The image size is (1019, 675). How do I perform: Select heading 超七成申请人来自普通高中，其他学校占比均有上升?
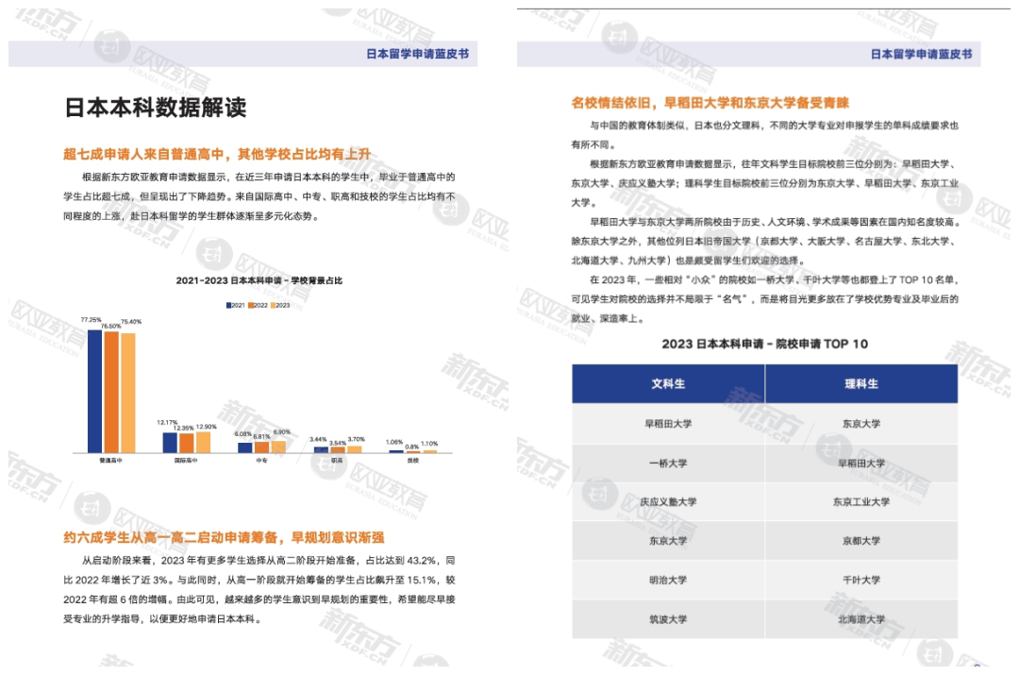click(216, 154)
